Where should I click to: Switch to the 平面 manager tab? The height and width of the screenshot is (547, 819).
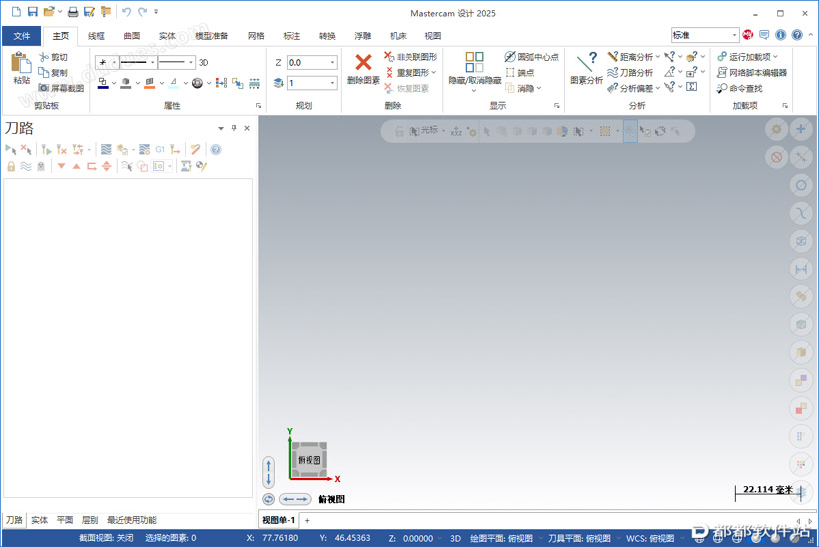pos(65,520)
